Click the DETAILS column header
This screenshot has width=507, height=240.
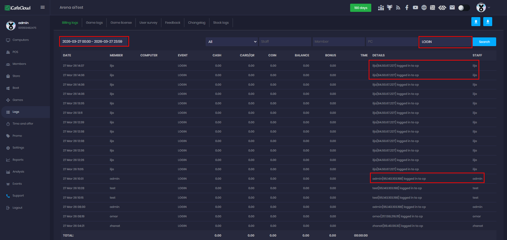point(378,55)
